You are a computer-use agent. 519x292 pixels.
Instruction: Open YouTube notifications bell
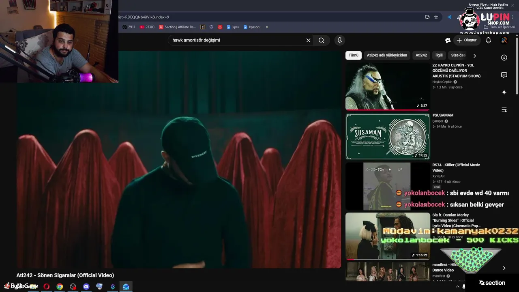tap(488, 40)
